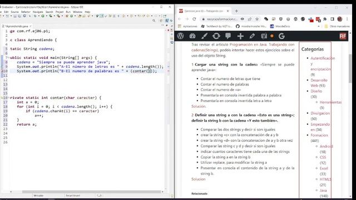This screenshot has height=200, width=356.
Task: Click the G icon in admin bar
Action: click(281, 36)
